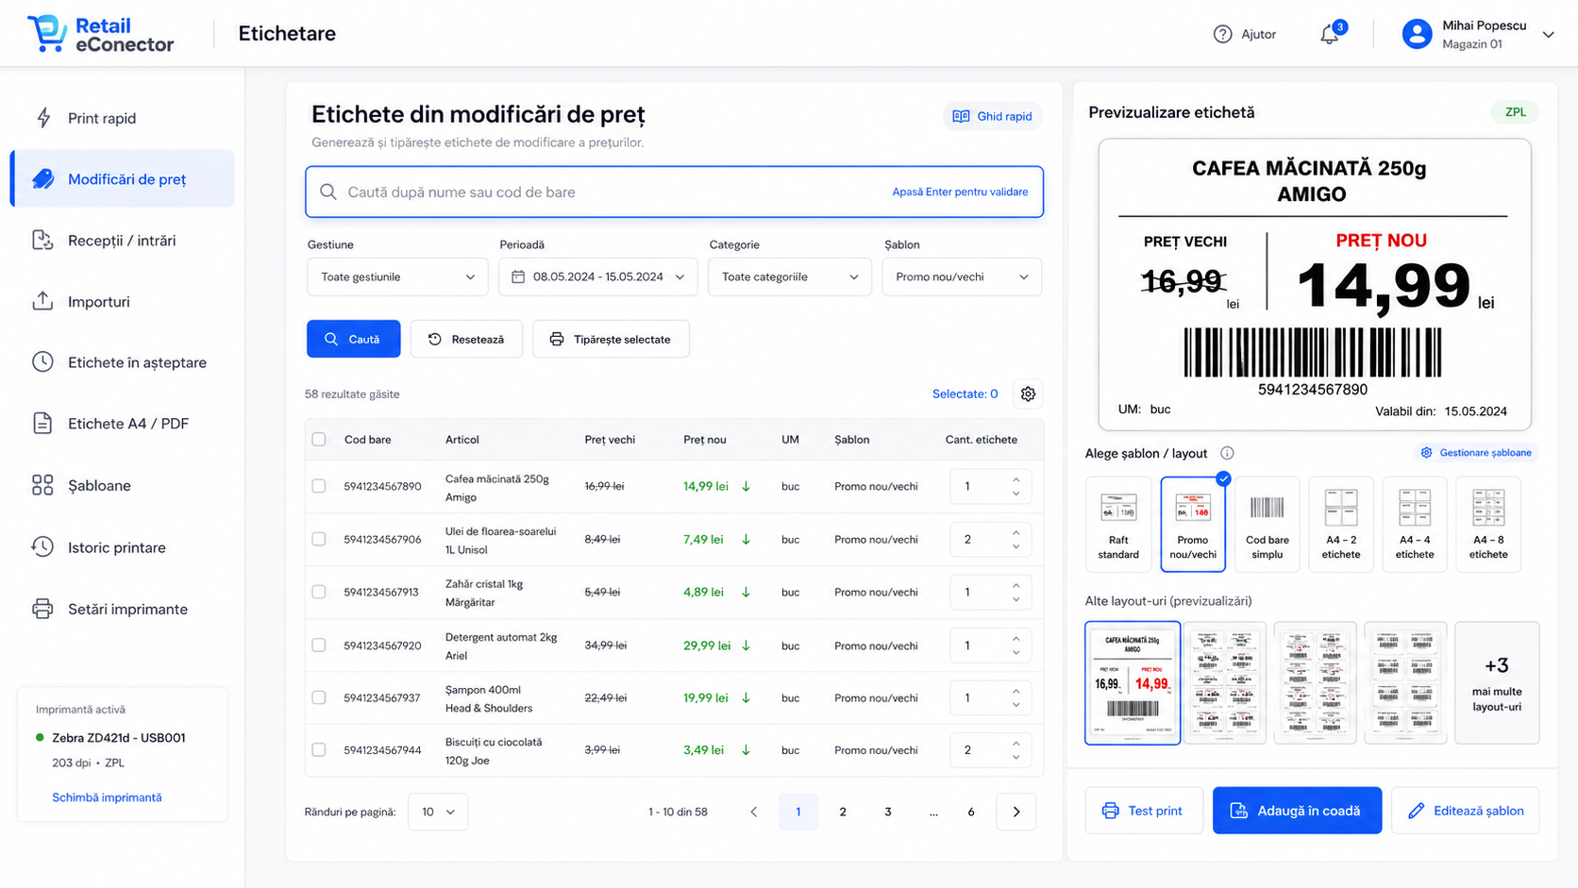1578x888 pixels.
Task: Open Șabloane in sidebar
Action: [x=123, y=486]
